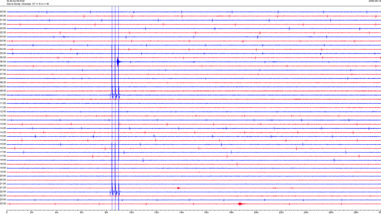
Task: Click the 2m tick on the minute axis
Action: (32, 212)
